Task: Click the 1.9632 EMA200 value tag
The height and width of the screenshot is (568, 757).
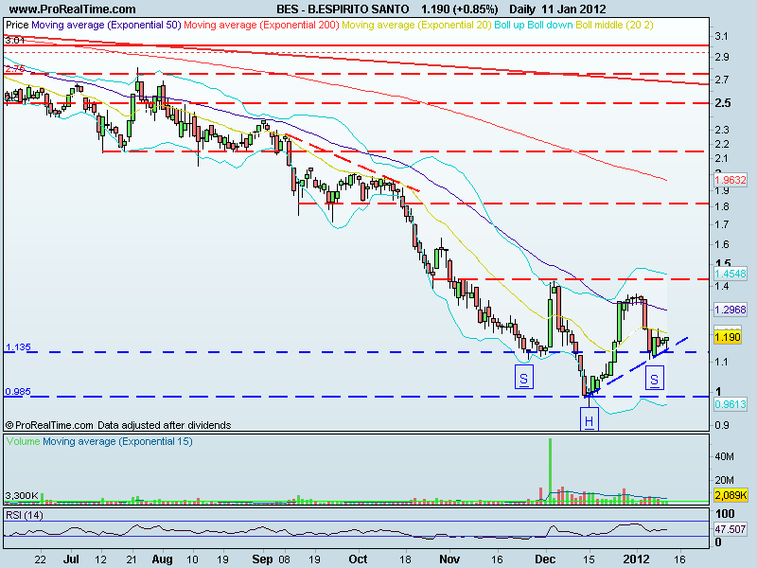Action: [731, 180]
